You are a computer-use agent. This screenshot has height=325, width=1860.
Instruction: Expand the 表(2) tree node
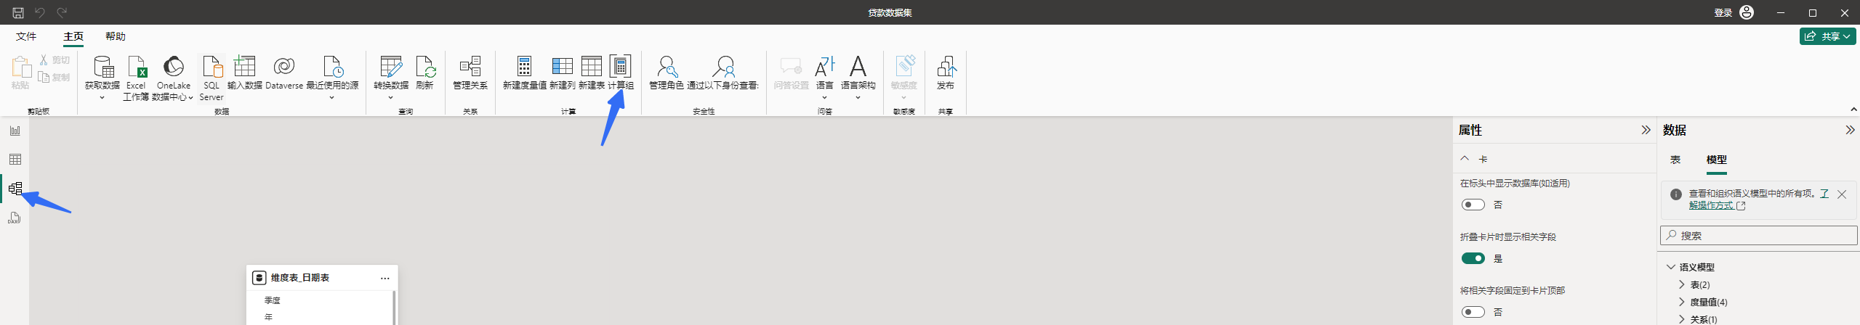pyautogui.click(x=1681, y=284)
